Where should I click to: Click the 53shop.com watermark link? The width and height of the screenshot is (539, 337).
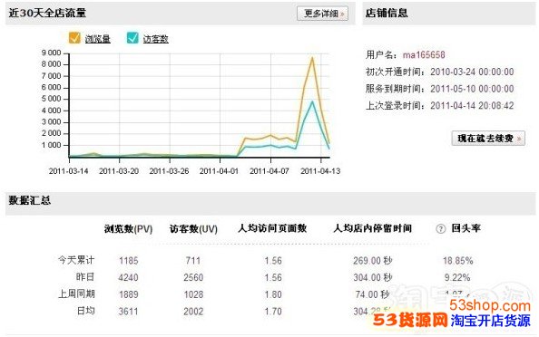click(x=490, y=305)
